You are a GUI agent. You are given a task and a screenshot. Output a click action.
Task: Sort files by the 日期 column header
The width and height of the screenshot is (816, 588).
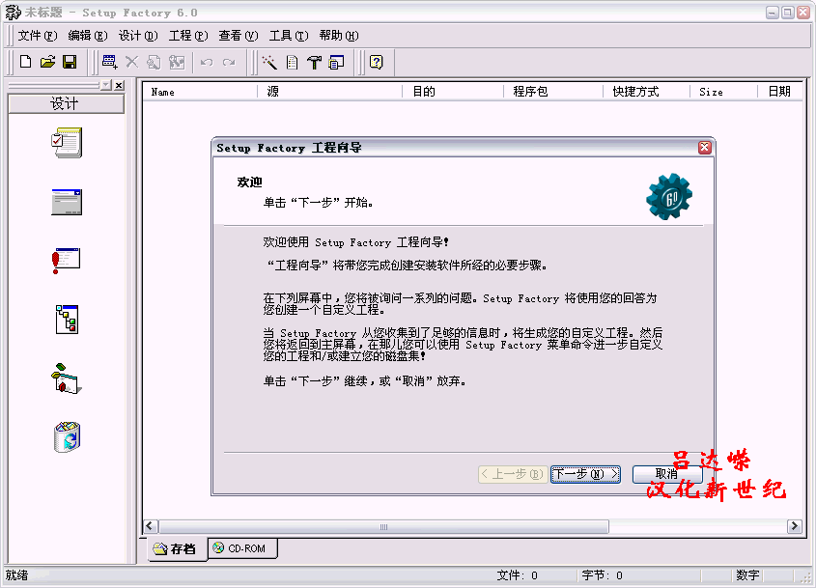point(780,92)
